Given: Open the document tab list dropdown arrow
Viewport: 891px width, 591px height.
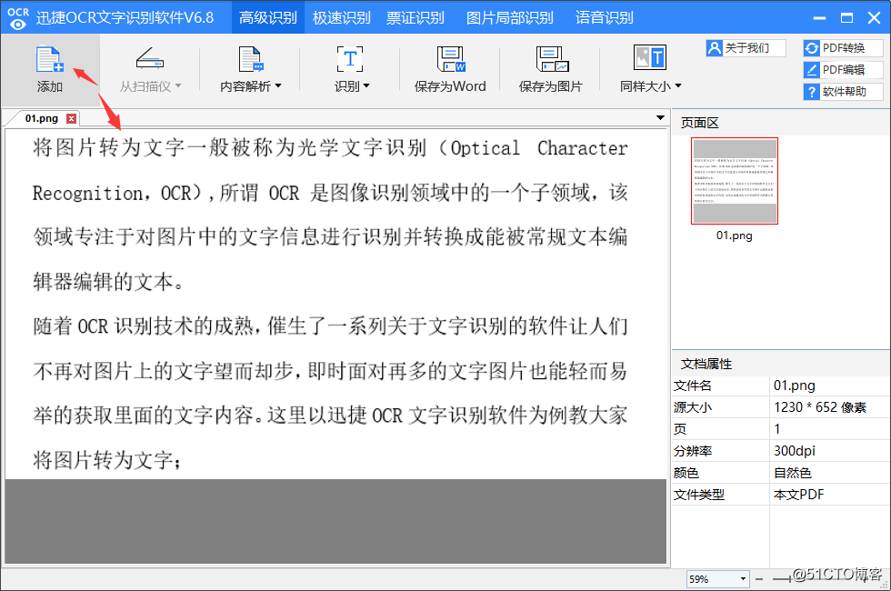Looking at the screenshot, I should click(x=660, y=117).
